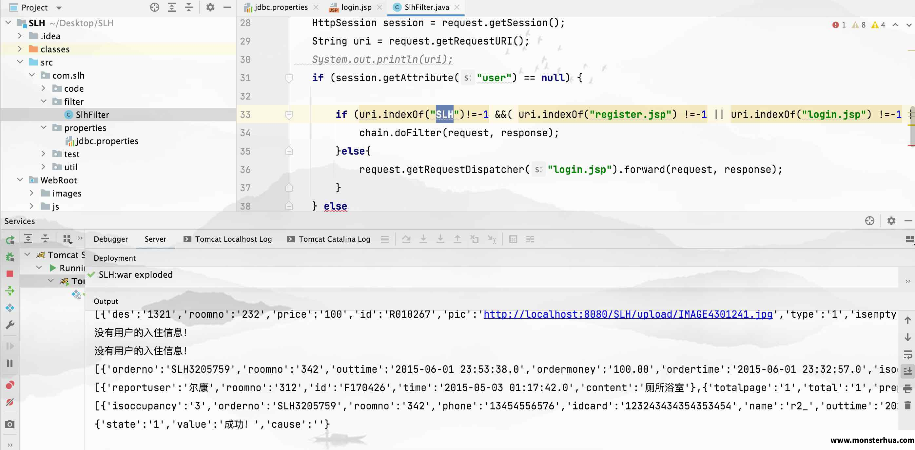Toggle scroll to end in output
The height and width of the screenshot is (450, 915).
907,371
